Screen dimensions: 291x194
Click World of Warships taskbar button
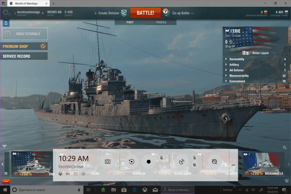177,190
